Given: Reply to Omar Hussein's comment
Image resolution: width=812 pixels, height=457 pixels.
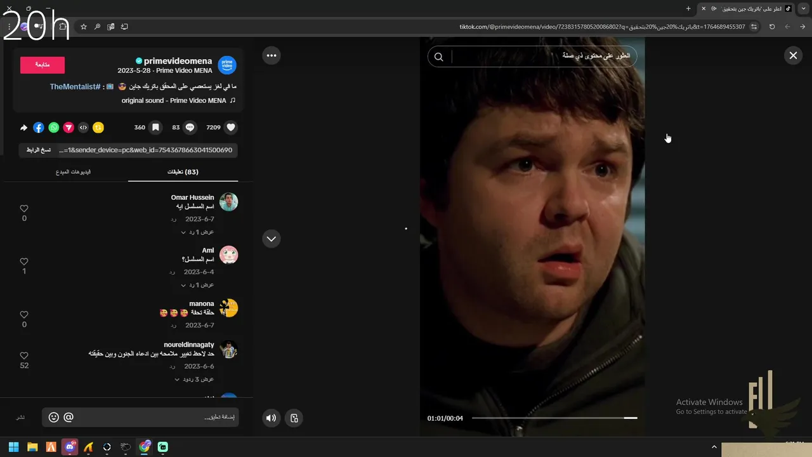Looking at the screenshot, I should [173, 219].
